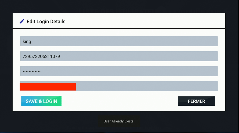Click the word "king" in the first field
This screenshot has height=133, width=239.
[27, 42]
